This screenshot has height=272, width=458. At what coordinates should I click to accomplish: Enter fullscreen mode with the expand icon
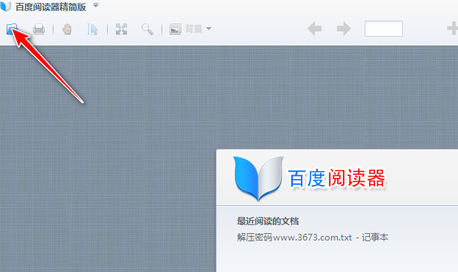pos(121,29)
